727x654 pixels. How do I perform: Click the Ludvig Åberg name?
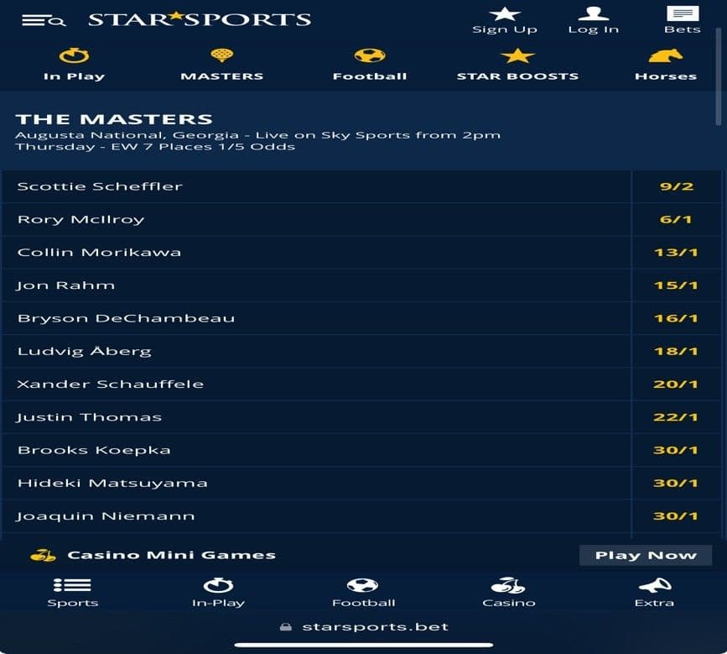[x=85, y=351]
